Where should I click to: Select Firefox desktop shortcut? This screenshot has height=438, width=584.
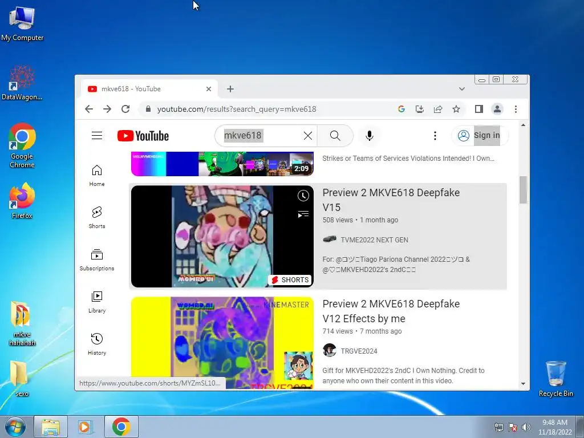(22, 201)
